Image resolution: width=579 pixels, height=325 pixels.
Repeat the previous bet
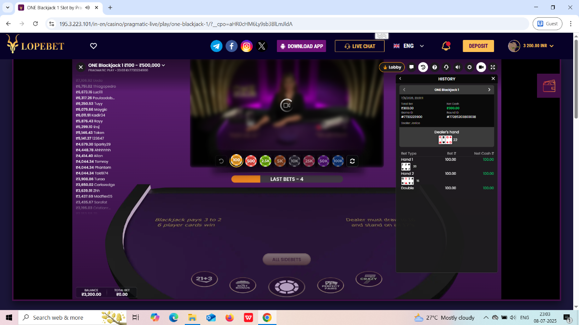[352, 161]
